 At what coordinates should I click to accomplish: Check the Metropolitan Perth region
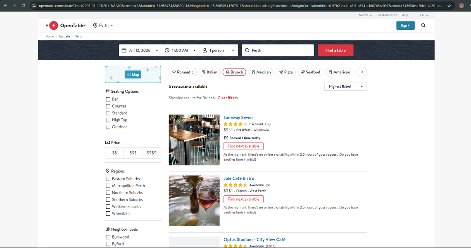click(x=108, y=186)
